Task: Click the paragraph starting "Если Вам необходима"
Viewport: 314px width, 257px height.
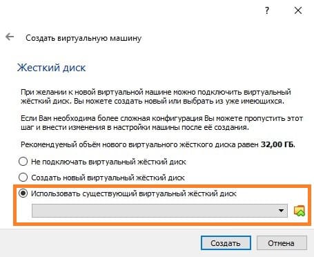Action: [161, 123]
